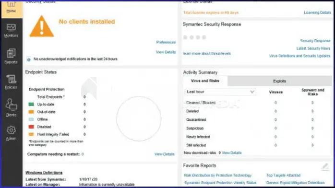This screenshot has height=188, width=335.
Task: Click the license expiration warning text
Action: click(x=211, y=12)
